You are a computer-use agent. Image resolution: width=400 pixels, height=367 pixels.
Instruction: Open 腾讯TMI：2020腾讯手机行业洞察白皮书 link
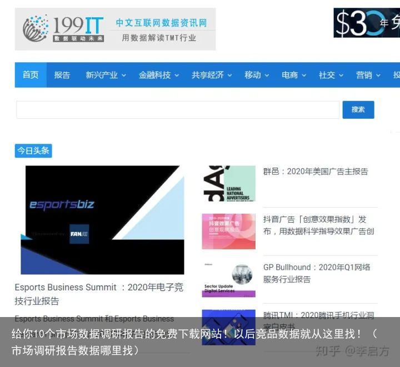point(319,321)
